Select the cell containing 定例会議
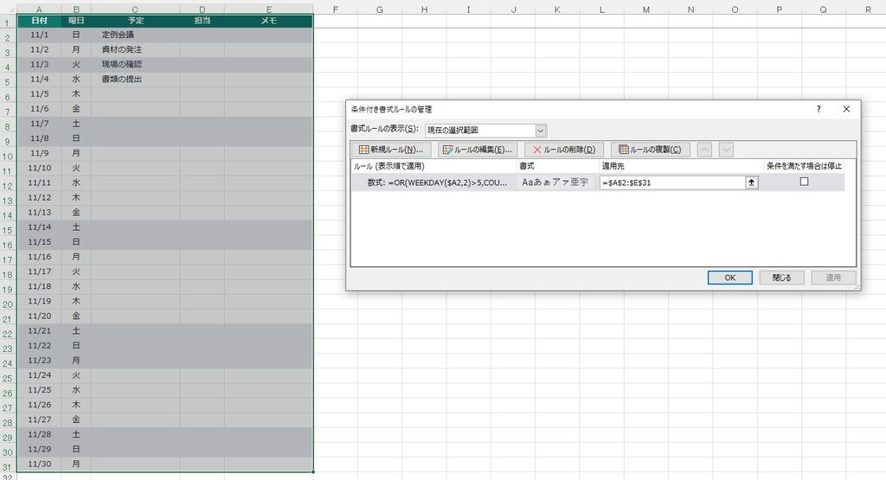This screenshot has width=886, height=480. 135,35
